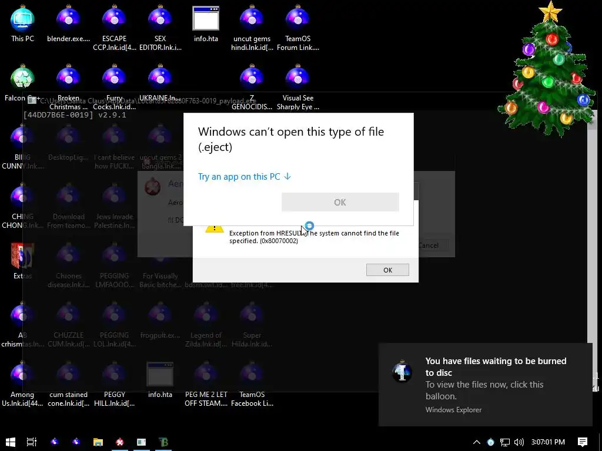Show hidden system tray icons
The image size is (602, 451).
pos(476,442)
